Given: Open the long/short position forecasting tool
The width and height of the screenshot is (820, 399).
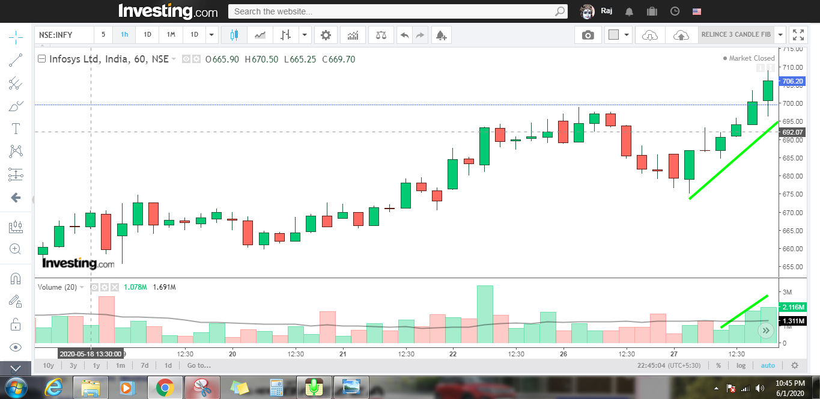Looking at the screenshot, I should click(16, 227).
